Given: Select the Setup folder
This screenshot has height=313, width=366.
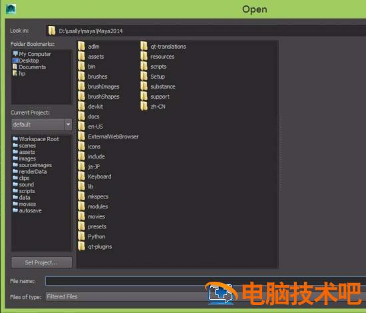Looking at the screenshot, I should (153, 77).
